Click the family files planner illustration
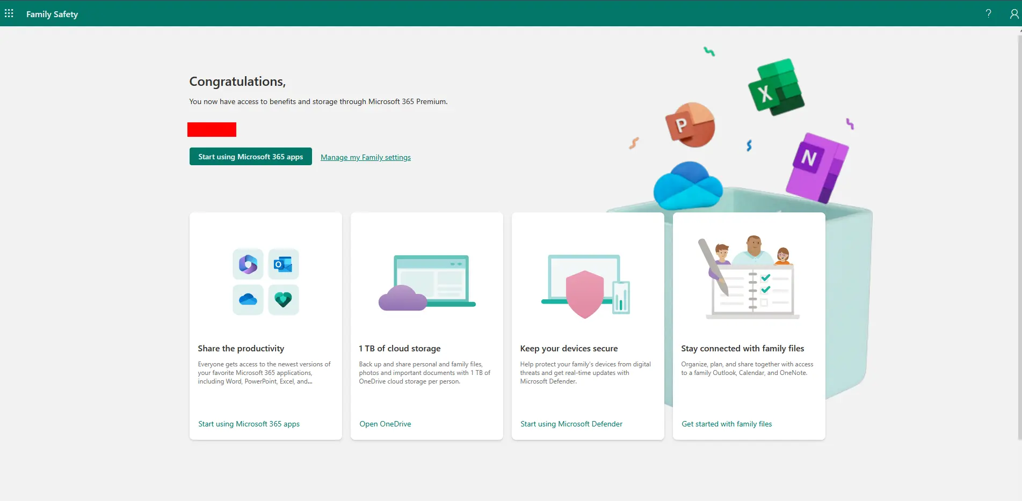Image resolution: width=1022 pixels, height=501 pixels. point(749,277)
